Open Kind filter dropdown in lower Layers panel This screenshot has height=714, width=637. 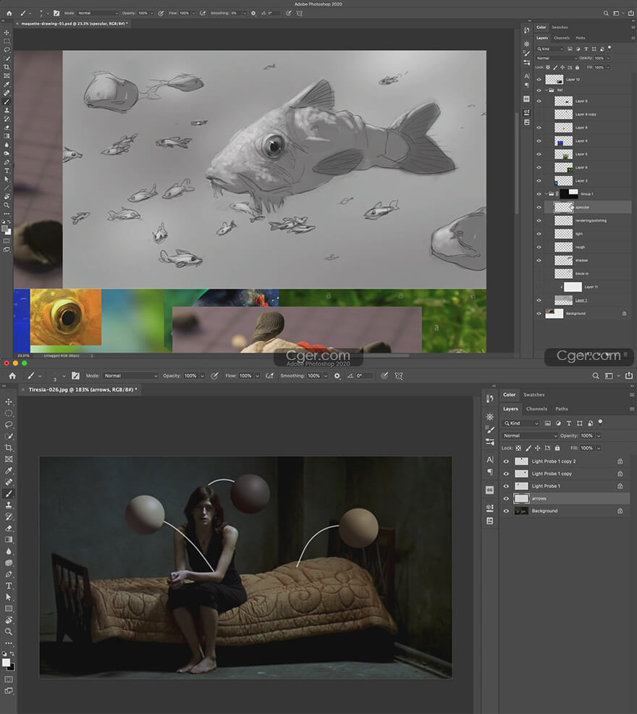520,423
